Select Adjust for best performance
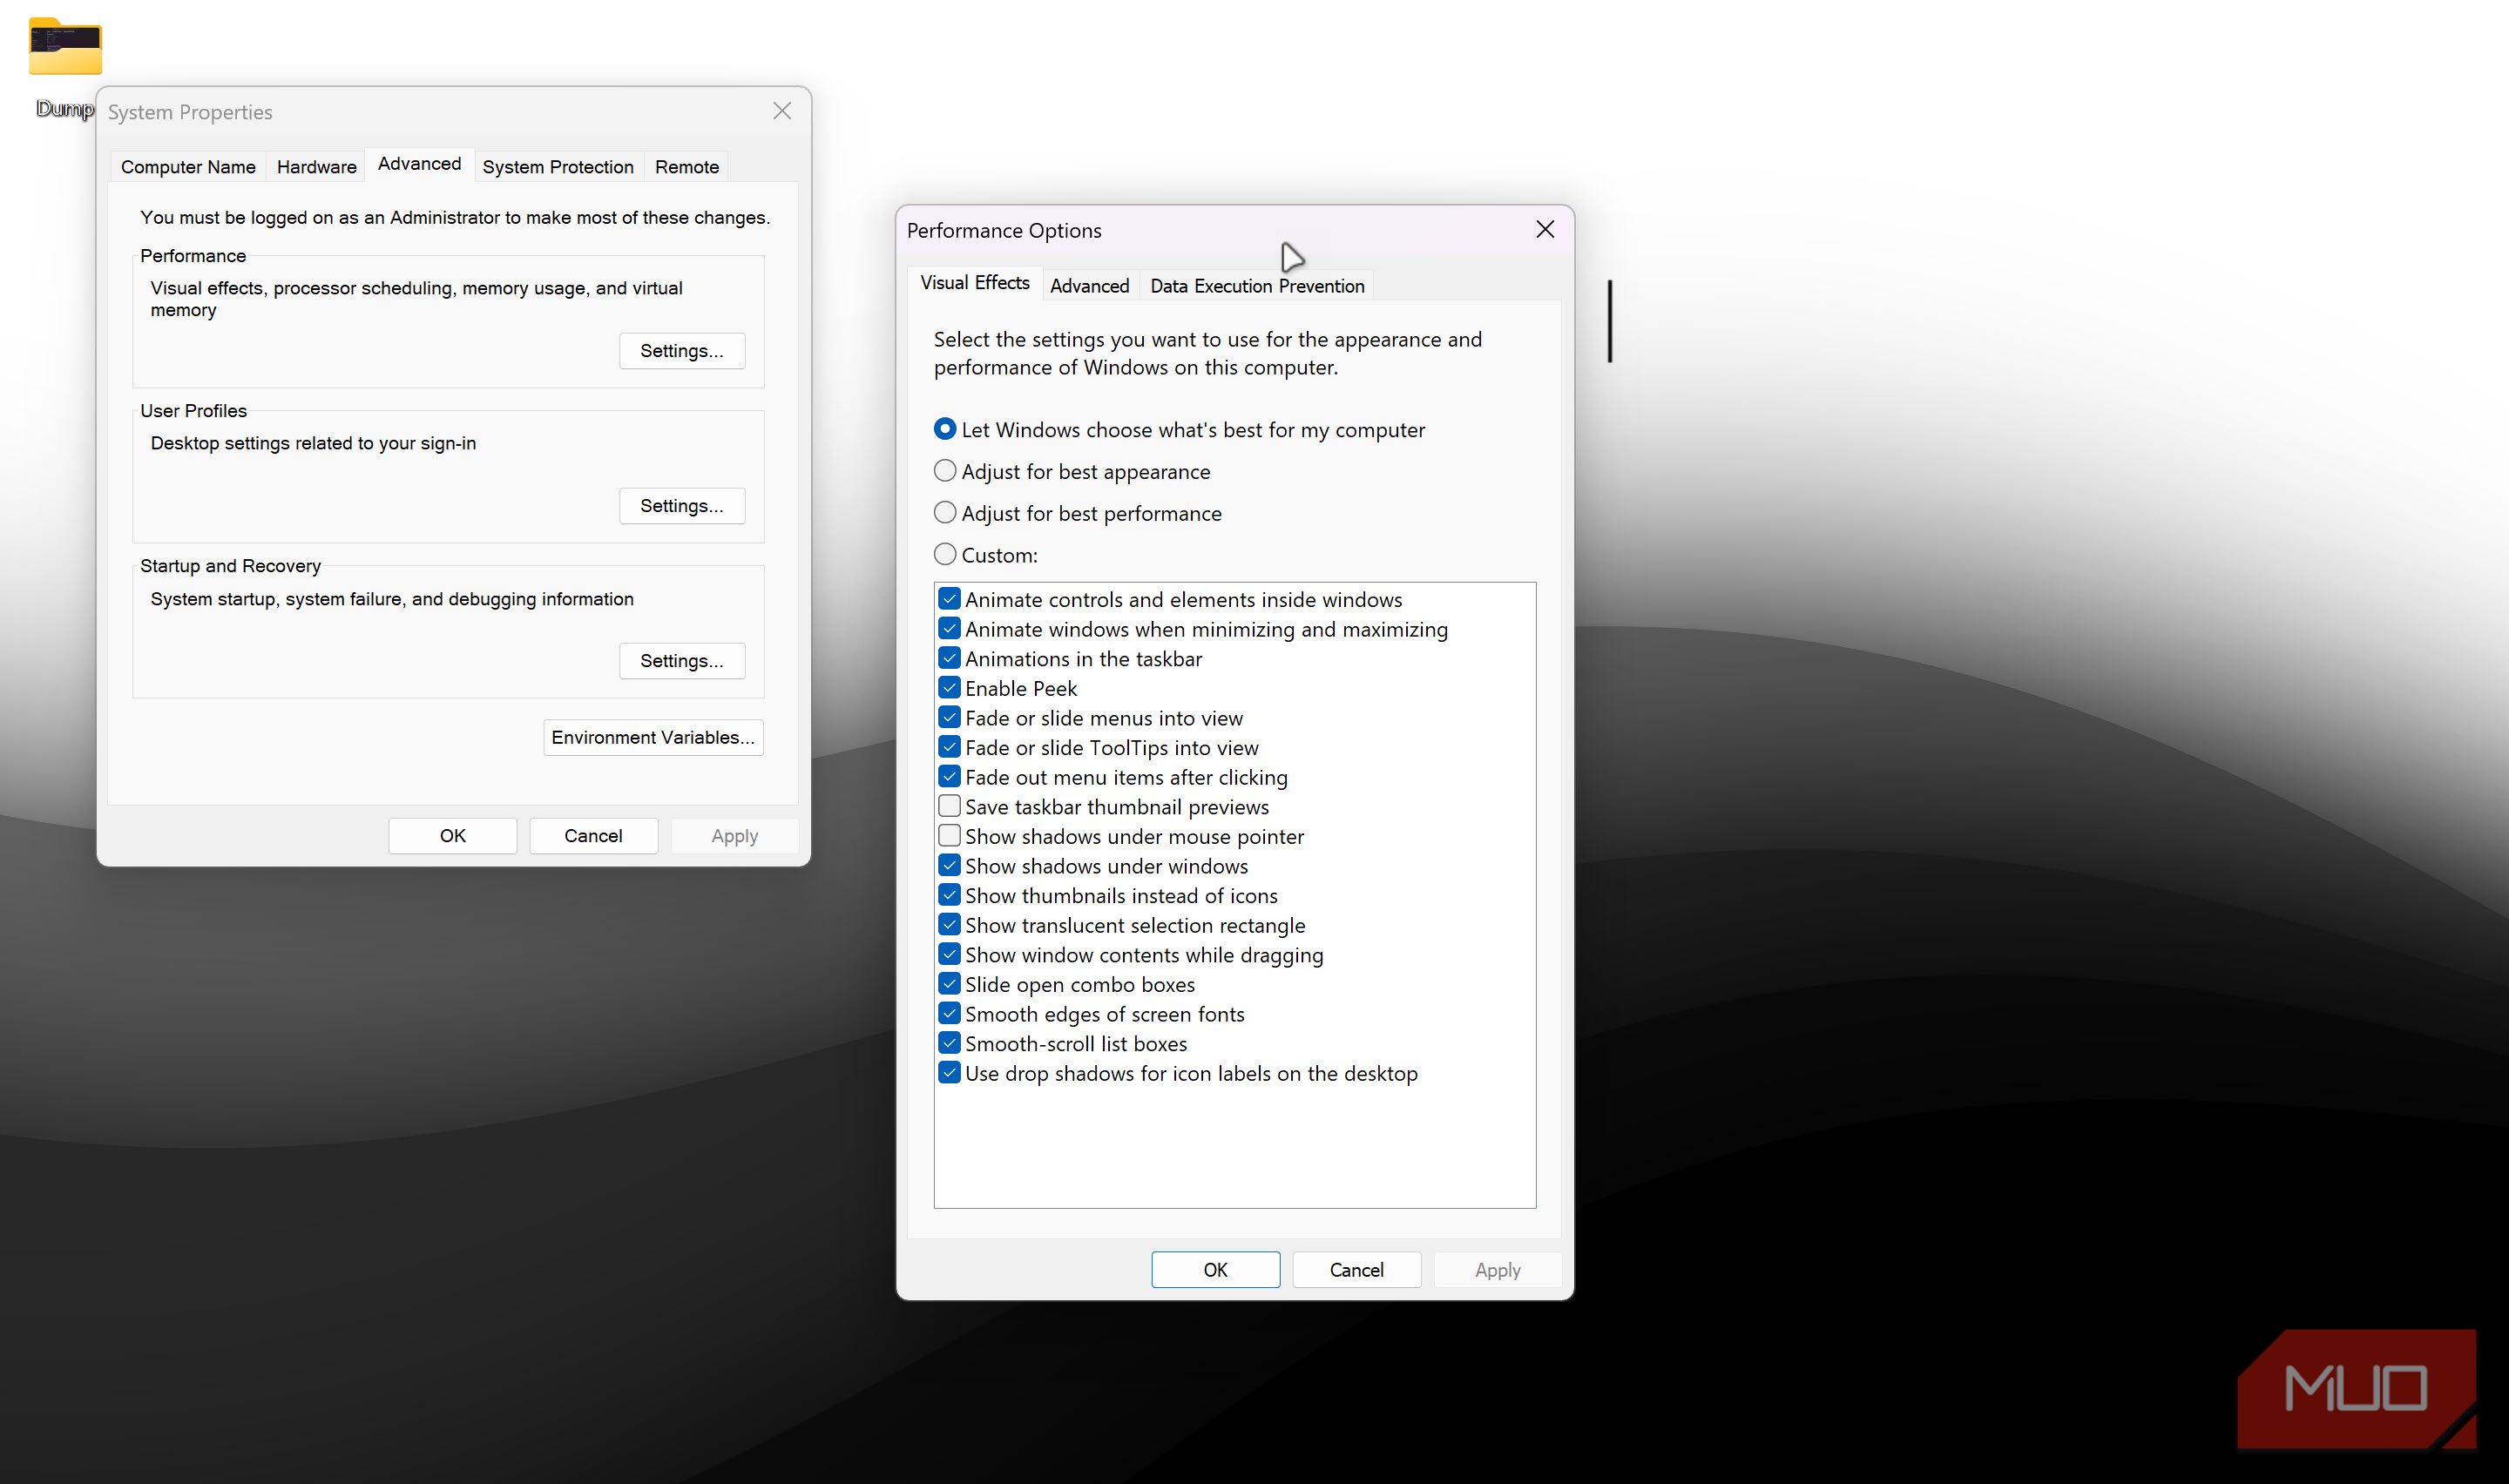 1077,514
